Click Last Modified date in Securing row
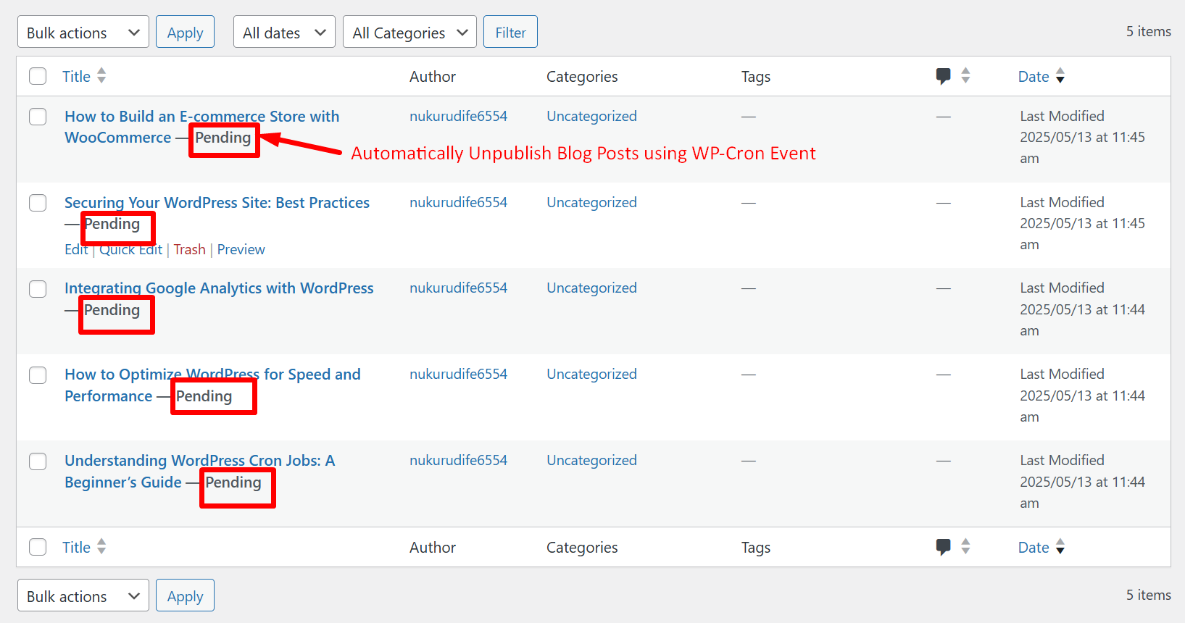The width and height of the screenshot is (1185, 623). (x=1082, y=223)
